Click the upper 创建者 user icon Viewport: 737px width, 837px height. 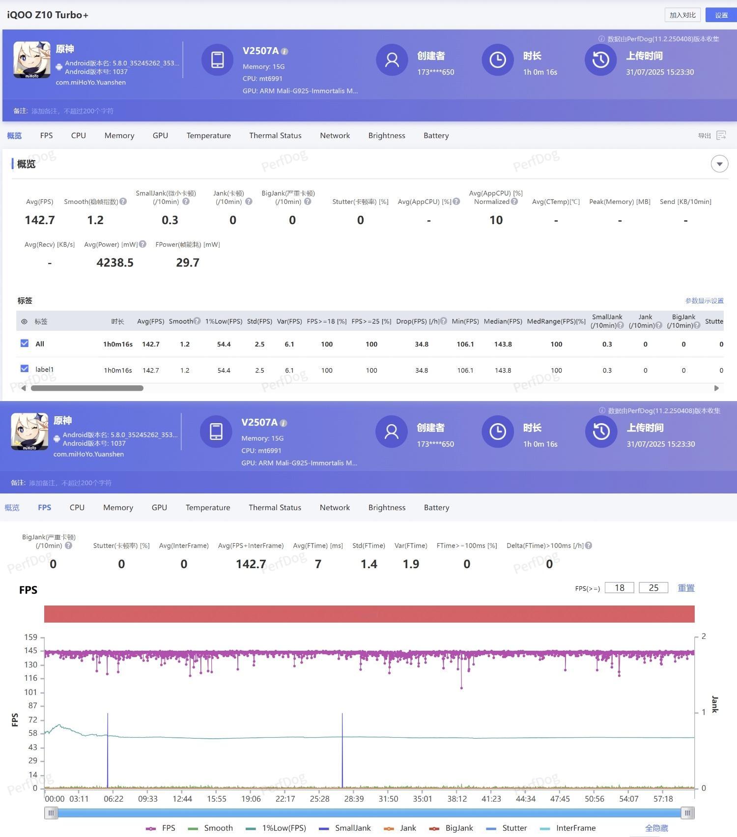click(392, 59)
